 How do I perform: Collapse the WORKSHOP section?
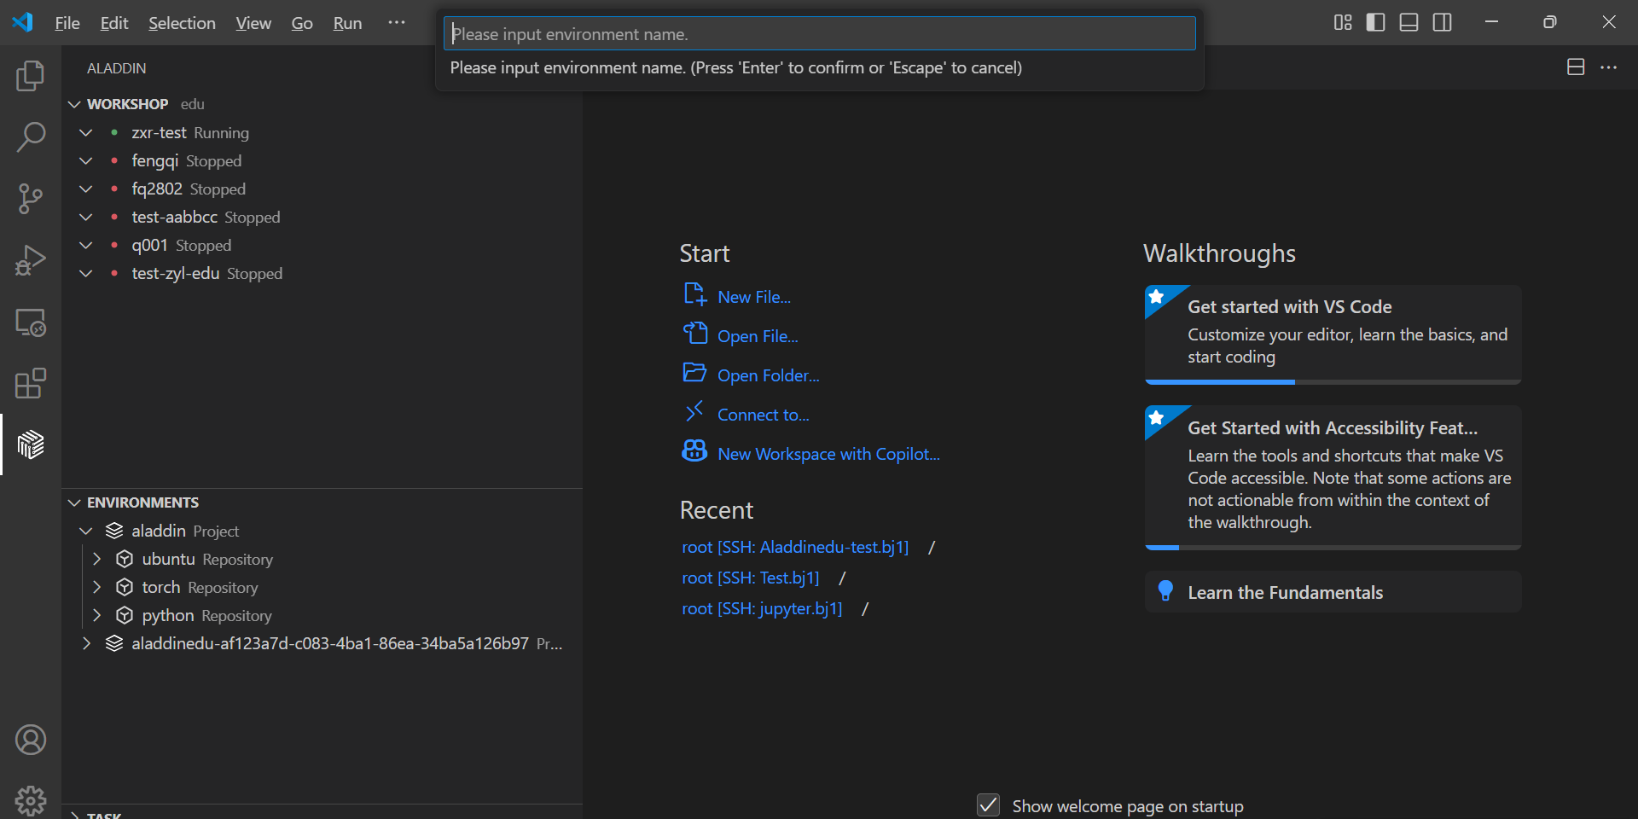point(75,104)
